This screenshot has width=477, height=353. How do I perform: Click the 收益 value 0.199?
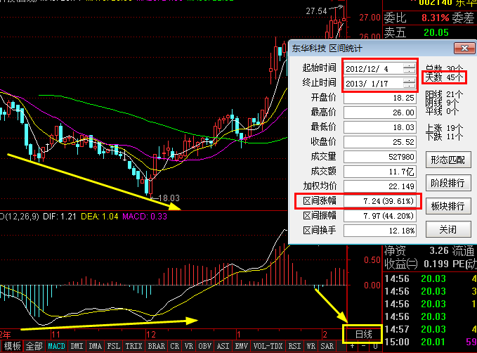(437, 264)
